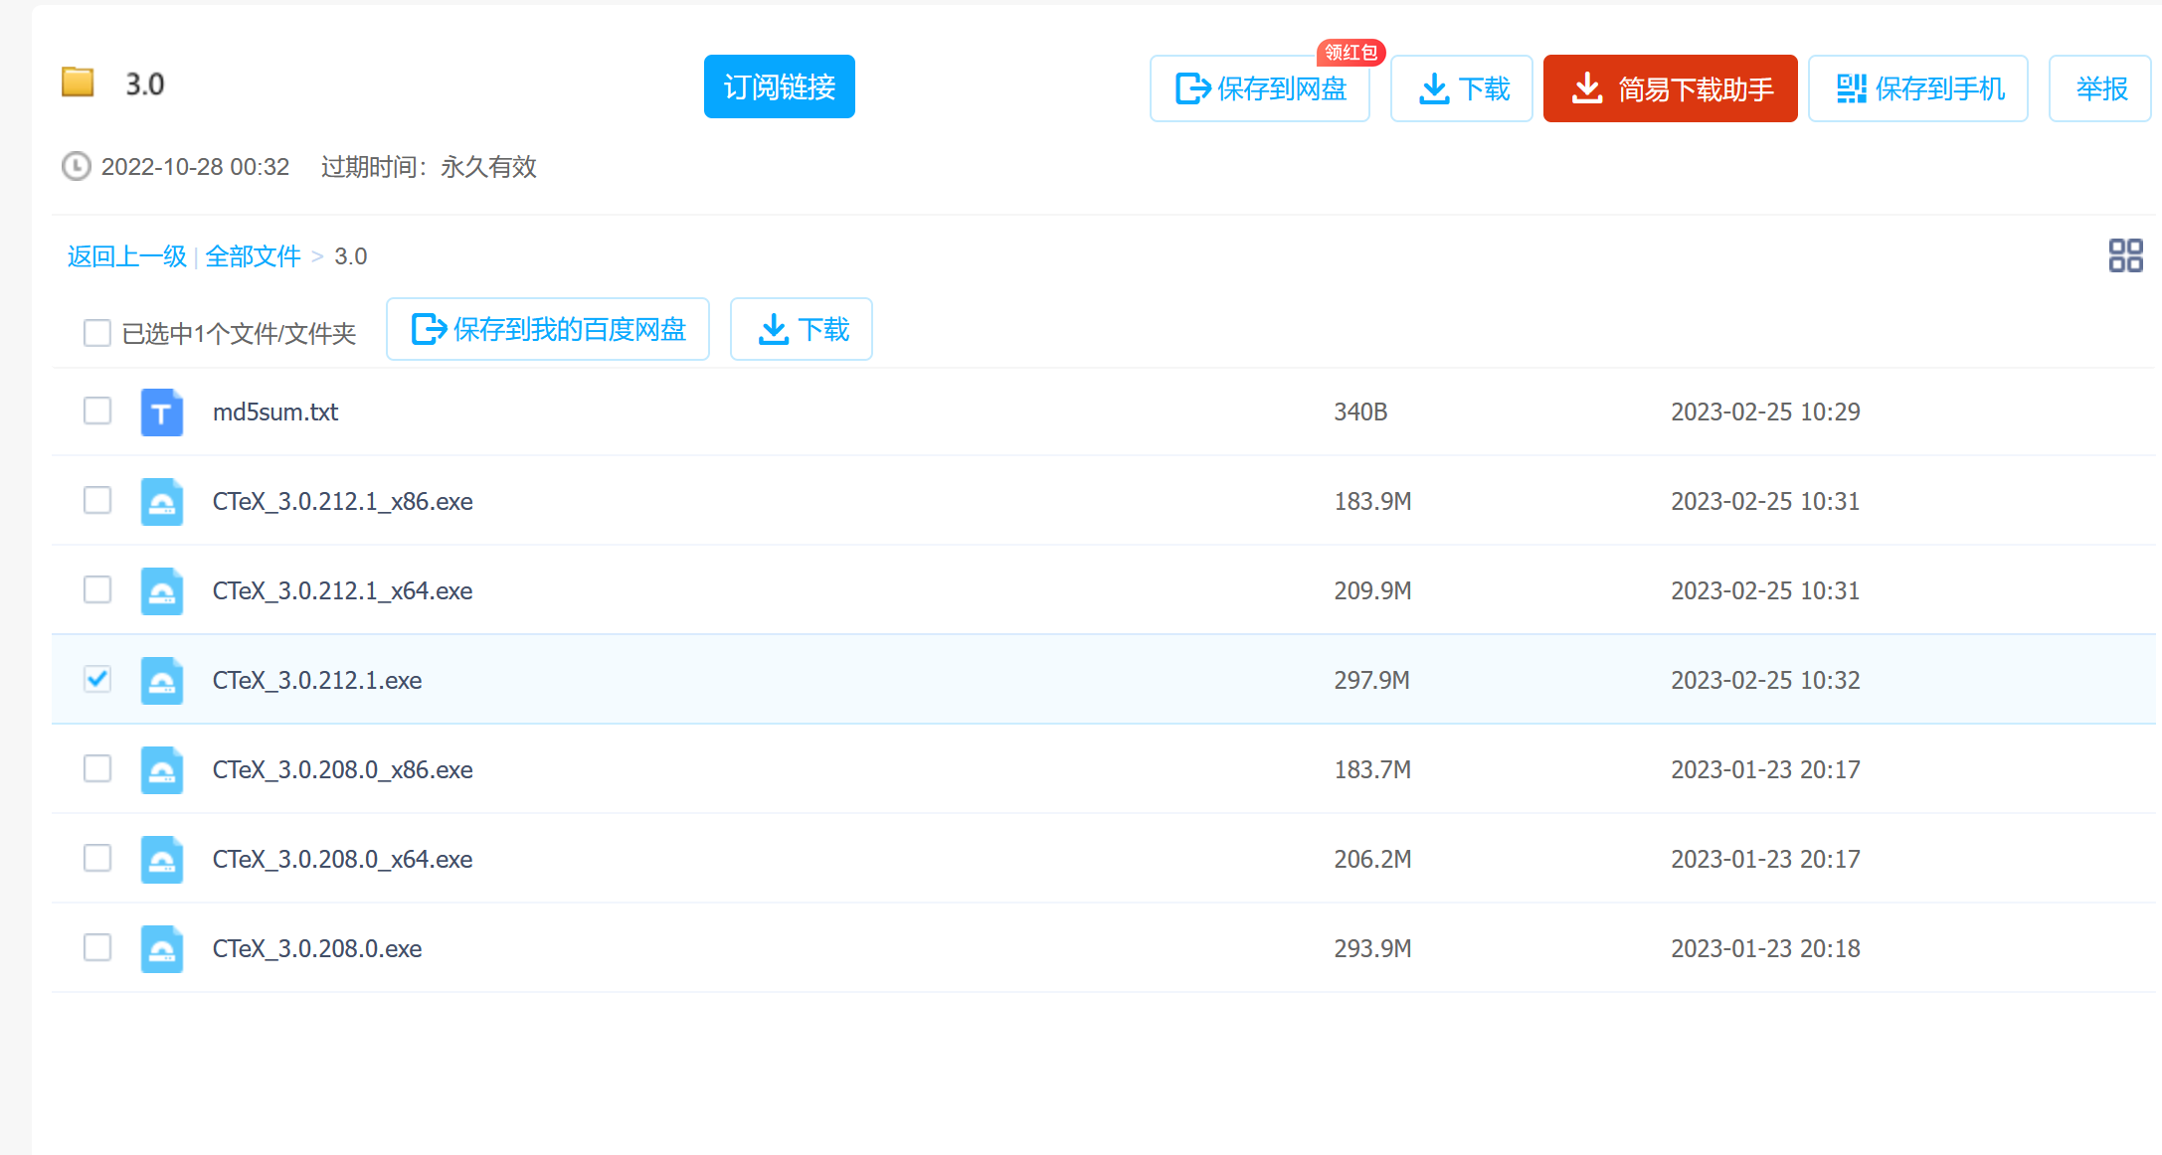
Task: Click the 340B size value
Action: pos(1360,412)
